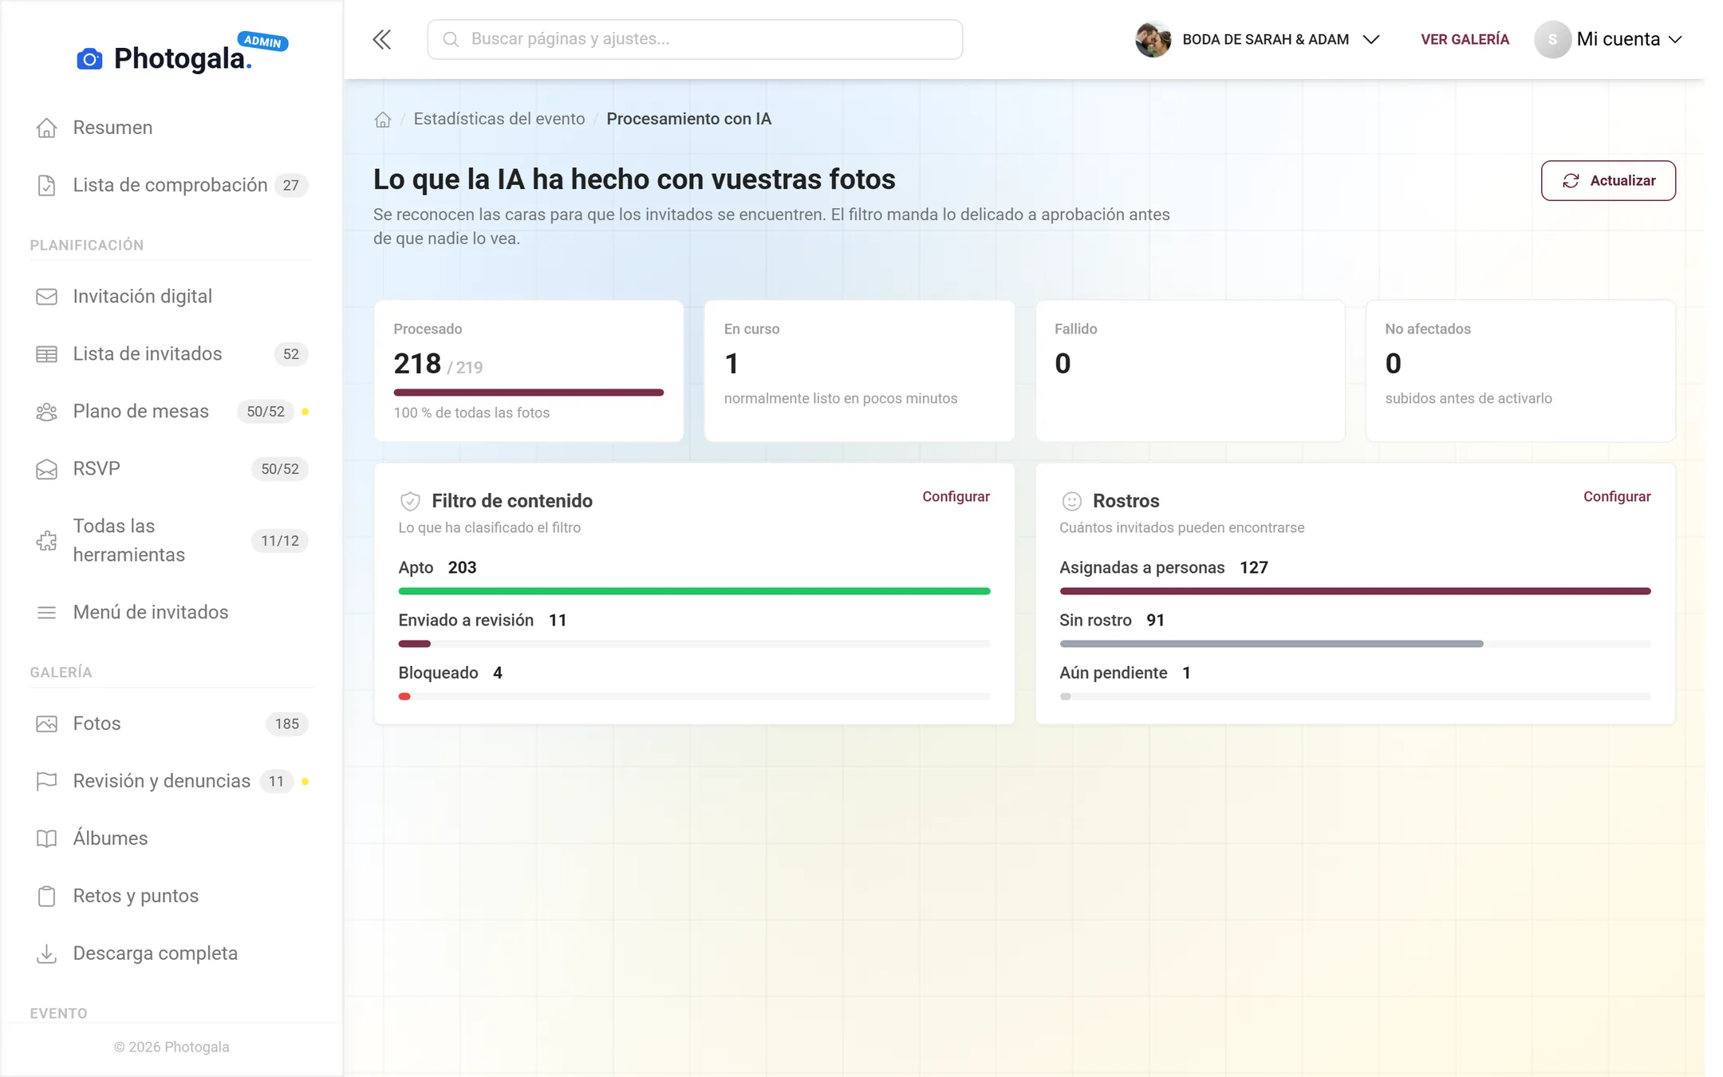Click the refresh arrows icon in Actualizar
This screenshot has width=1723, height=1077.
[1571, 181]
